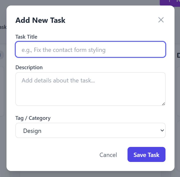Close the Add New Task dialog
This screenshot has height=177, width=180.
(x=161, y=20)
